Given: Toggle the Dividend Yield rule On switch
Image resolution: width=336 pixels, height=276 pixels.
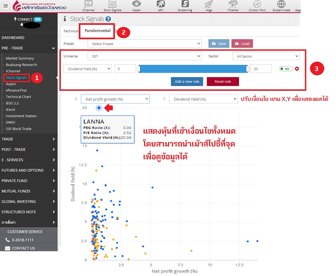Looking at the screenshot, I should pos(286,69).
